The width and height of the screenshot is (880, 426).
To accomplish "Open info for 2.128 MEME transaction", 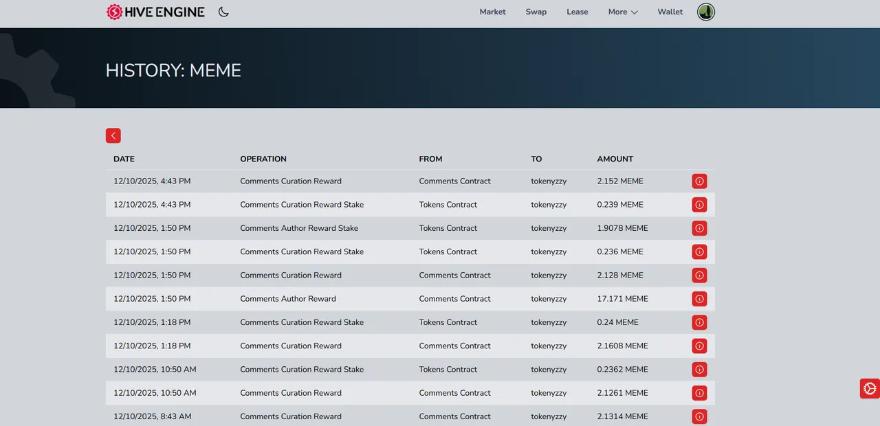I will point(699,276).
